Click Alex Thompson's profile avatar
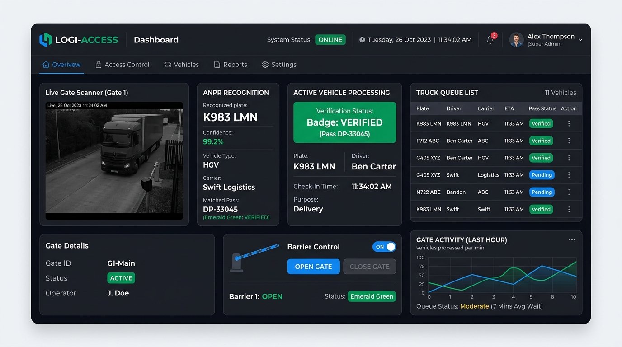The image size is (622, 347). tap(516, 40)
